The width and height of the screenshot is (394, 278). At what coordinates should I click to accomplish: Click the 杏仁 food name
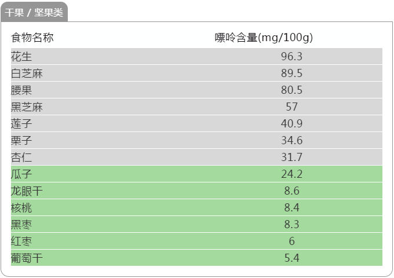tap(21, 157)
